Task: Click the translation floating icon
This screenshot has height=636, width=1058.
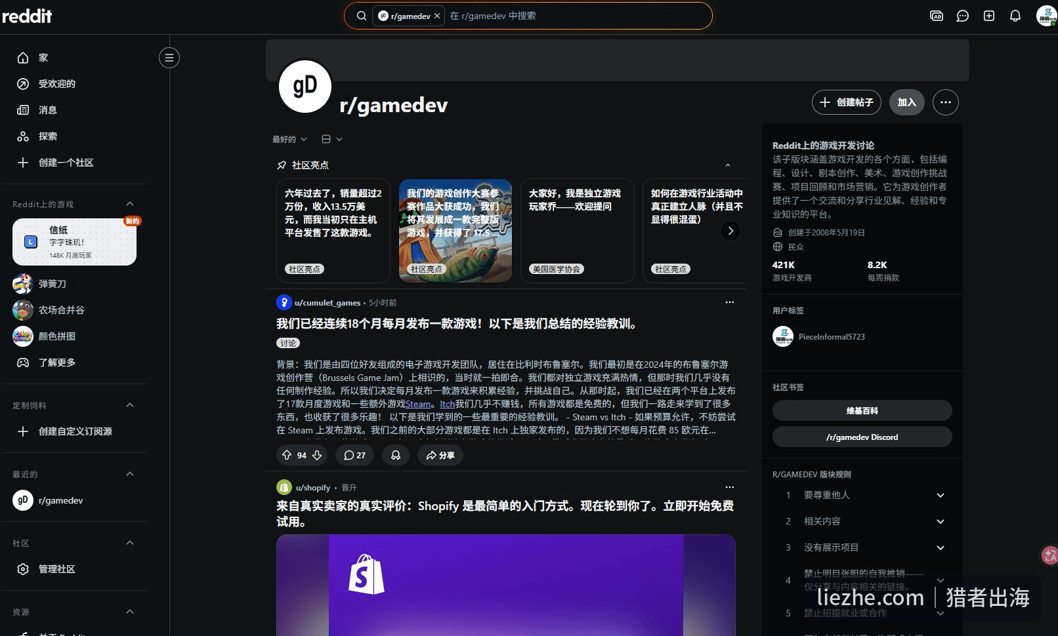Action: pos(1050,555)
